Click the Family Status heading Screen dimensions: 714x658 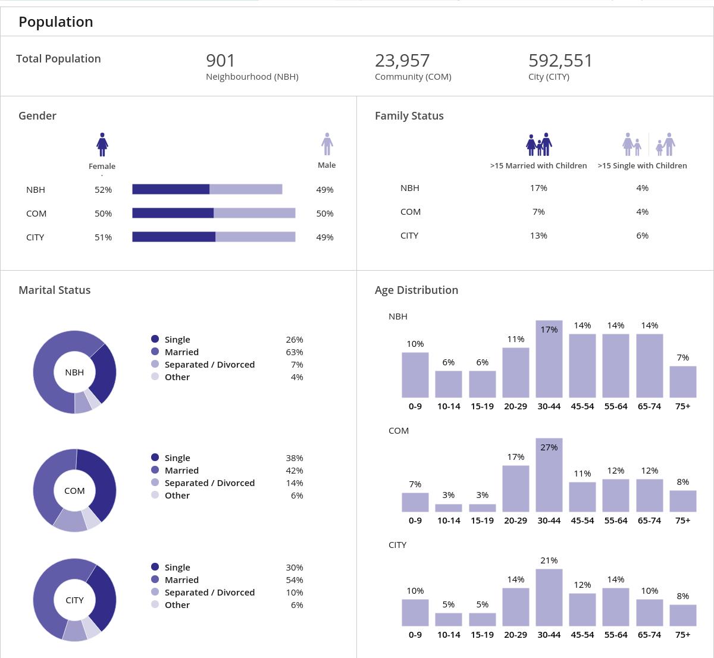tap(409, 115)
